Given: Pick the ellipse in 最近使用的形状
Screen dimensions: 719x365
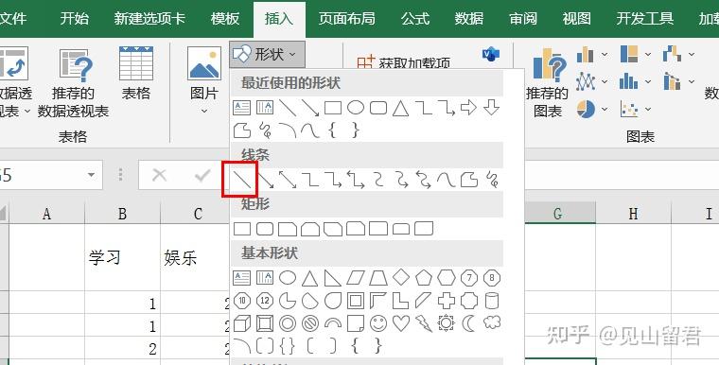Looking at the screenshot, I should click(x=356, y=108).
